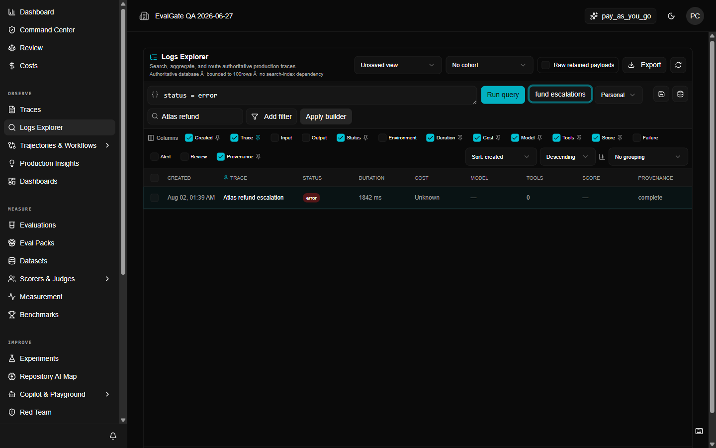Screen dimensions: 716x448
Task: Click the database icon beside save
Action: pos(680,94)
